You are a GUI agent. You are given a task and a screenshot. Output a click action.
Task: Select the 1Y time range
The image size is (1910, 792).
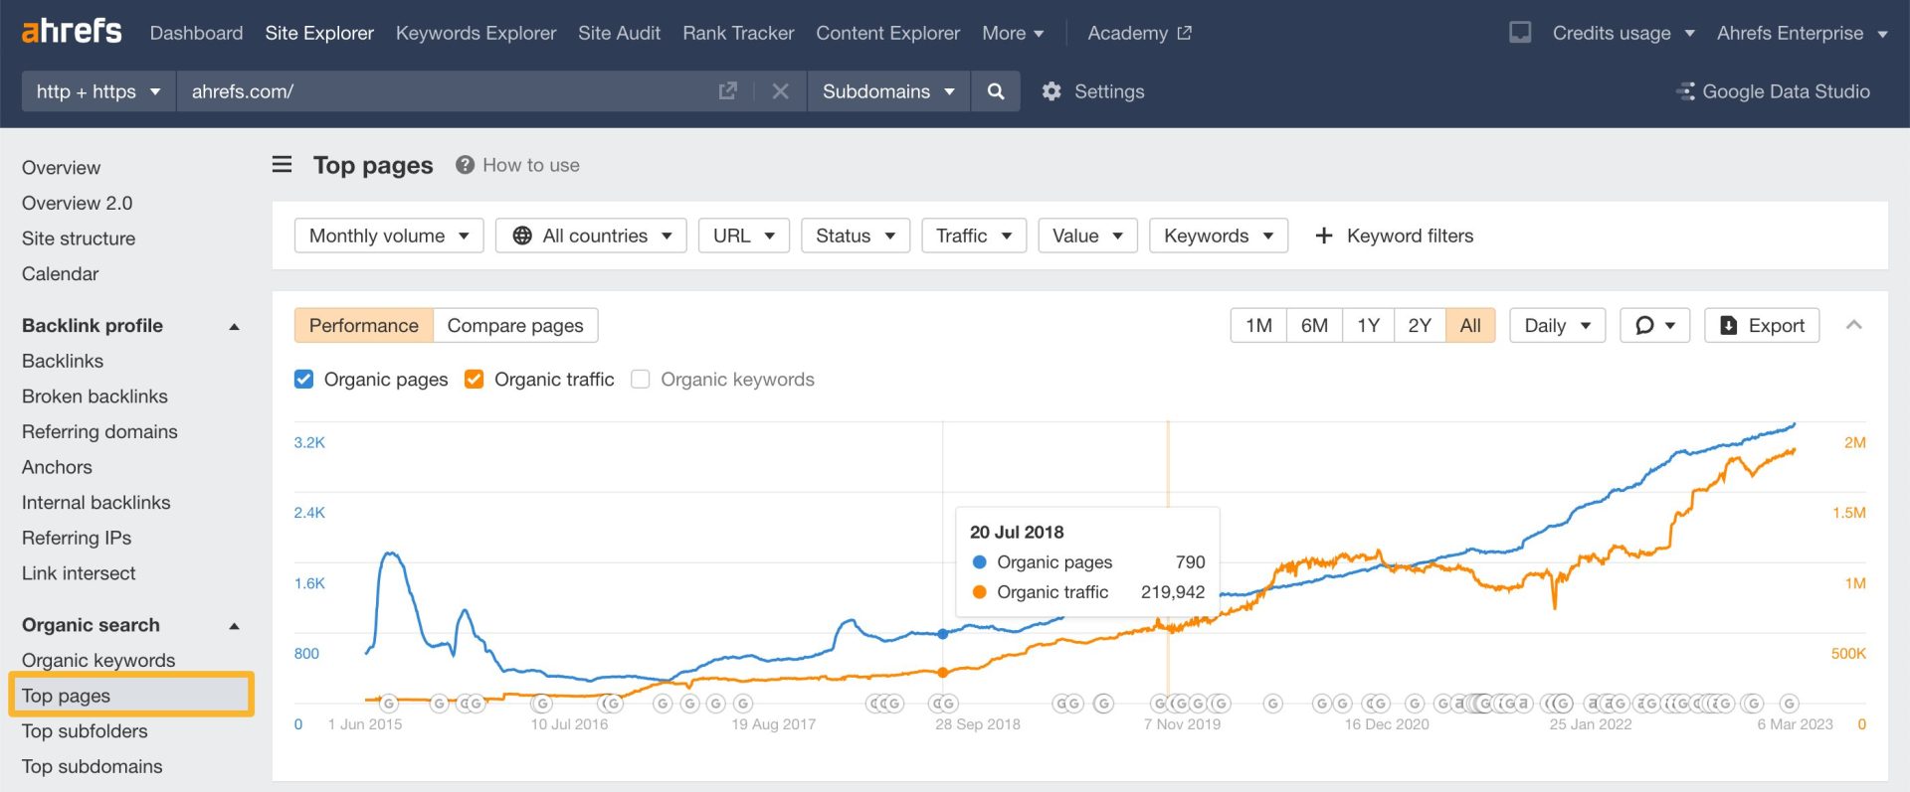click(1368, 326)
